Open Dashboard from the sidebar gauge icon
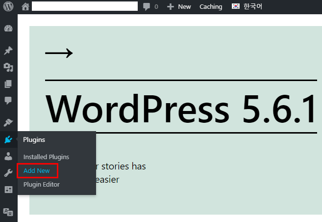This screenshot has width=322, height=222. coord(8,28)
